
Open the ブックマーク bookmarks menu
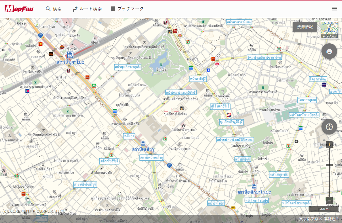click(127, 9)
